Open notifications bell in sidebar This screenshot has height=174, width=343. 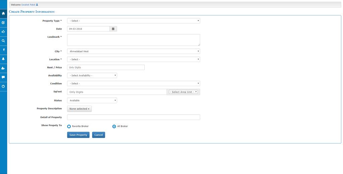[x=3, y=59]
